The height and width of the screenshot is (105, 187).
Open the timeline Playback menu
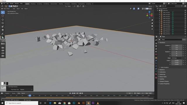[8, 93]
